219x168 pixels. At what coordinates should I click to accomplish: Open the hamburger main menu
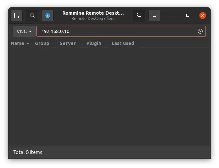154,15
